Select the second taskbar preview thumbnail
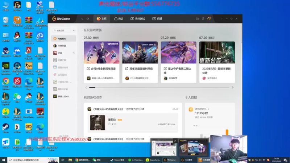 [x=194, y=148]
